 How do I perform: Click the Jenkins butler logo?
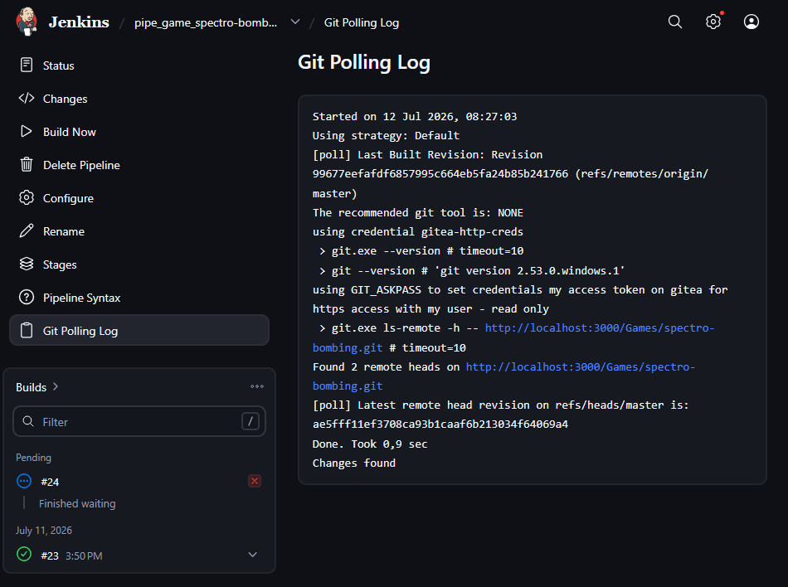(x=27, y=22)
